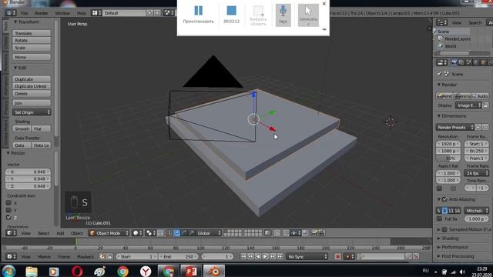The image size is (493, 277).
Task: Toggle the timeline preview range icon
Action: point(102,256)
